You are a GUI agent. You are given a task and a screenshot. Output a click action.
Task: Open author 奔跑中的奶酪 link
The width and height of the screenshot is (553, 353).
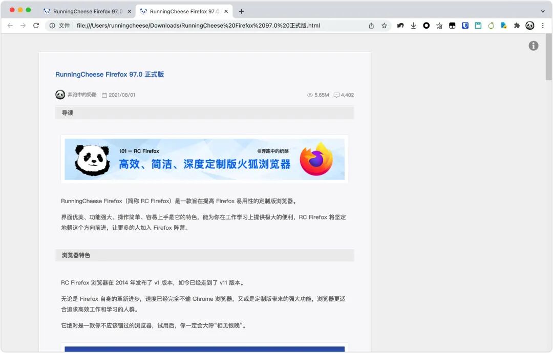pyautogui.click(x=82, y=95)
